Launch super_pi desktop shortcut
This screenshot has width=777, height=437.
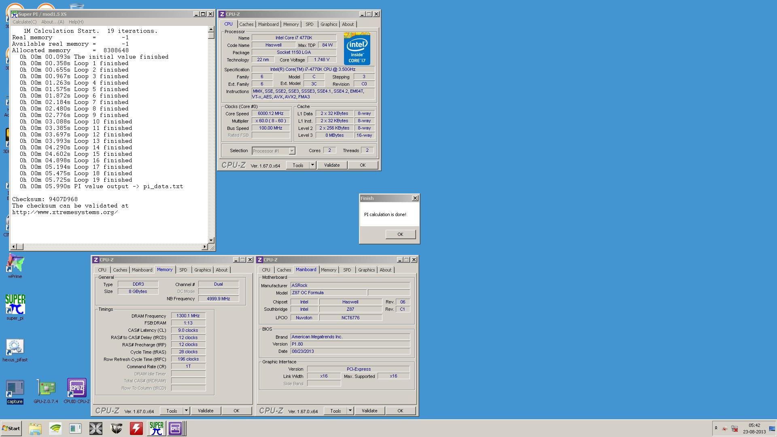pyautogui.click(x=15, y=307)
